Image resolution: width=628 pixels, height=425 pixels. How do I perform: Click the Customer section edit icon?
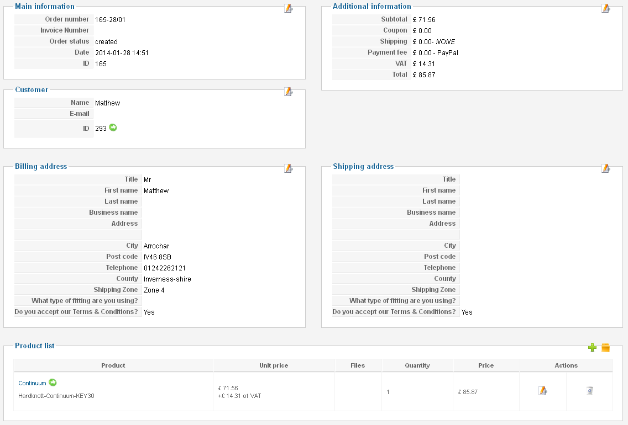point(288,92)
